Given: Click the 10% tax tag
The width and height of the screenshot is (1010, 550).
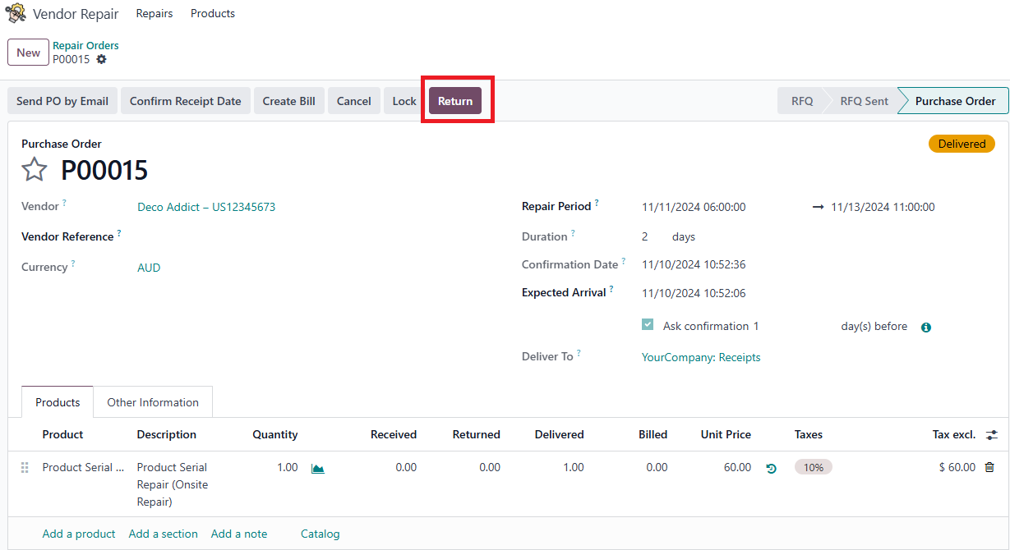Looking at the screenshot, I should coord(813,467).
